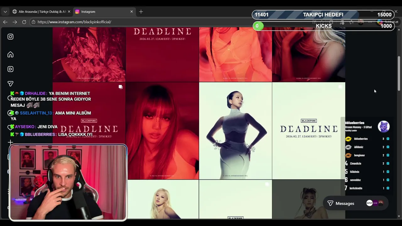This screenshot has height=226, width=402.
Task: Click the TAKIPÇI HEDEFI progress bar
Action: (323, 14)
